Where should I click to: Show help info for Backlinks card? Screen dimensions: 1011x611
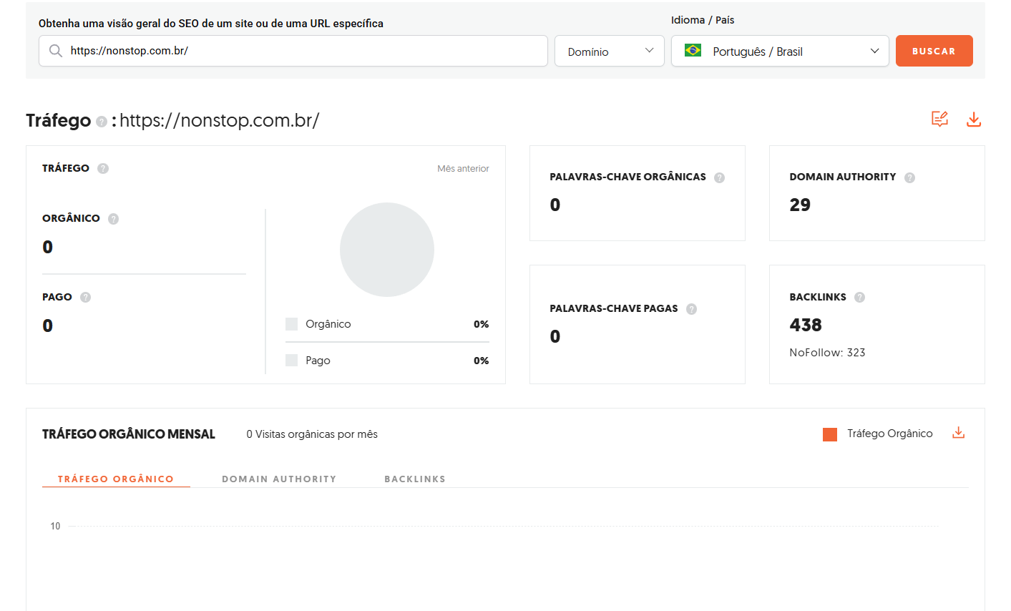[x=859, y=298]
